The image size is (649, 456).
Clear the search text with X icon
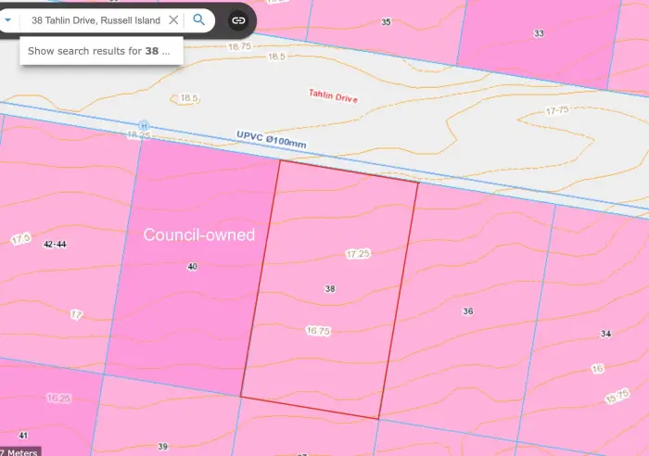click(173, 19)
